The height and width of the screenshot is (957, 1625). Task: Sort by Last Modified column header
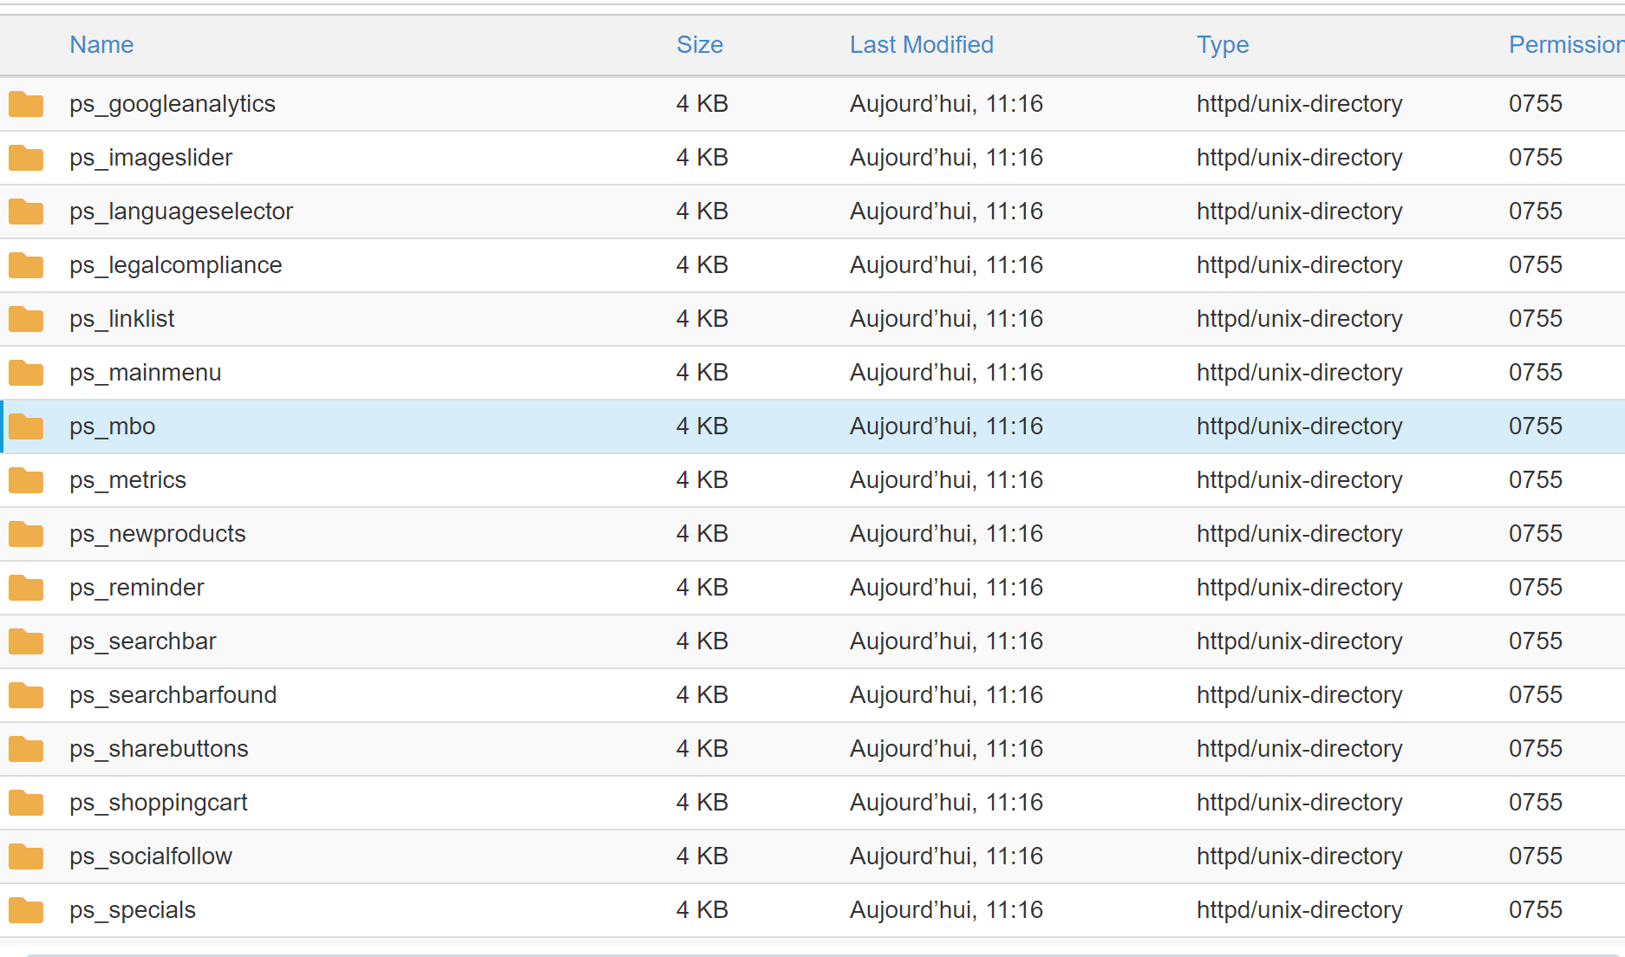point(922,45)
